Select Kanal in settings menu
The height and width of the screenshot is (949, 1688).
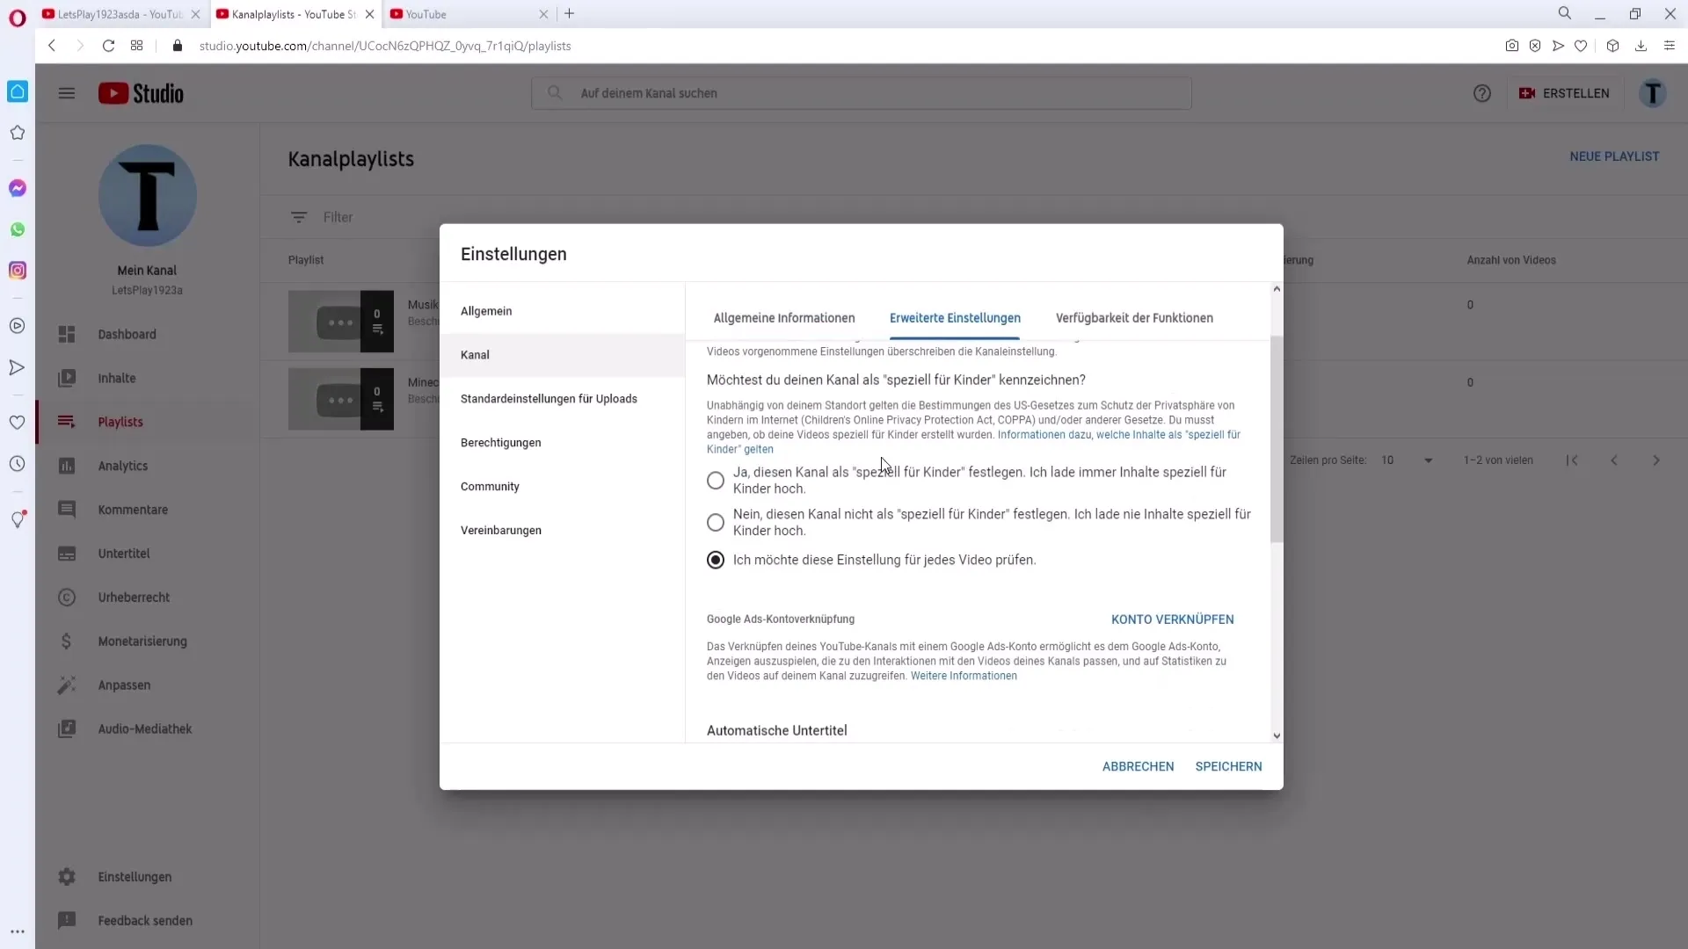point(563,355)
